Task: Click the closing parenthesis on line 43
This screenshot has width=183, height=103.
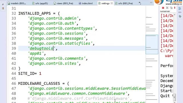Action: [19, 69]
